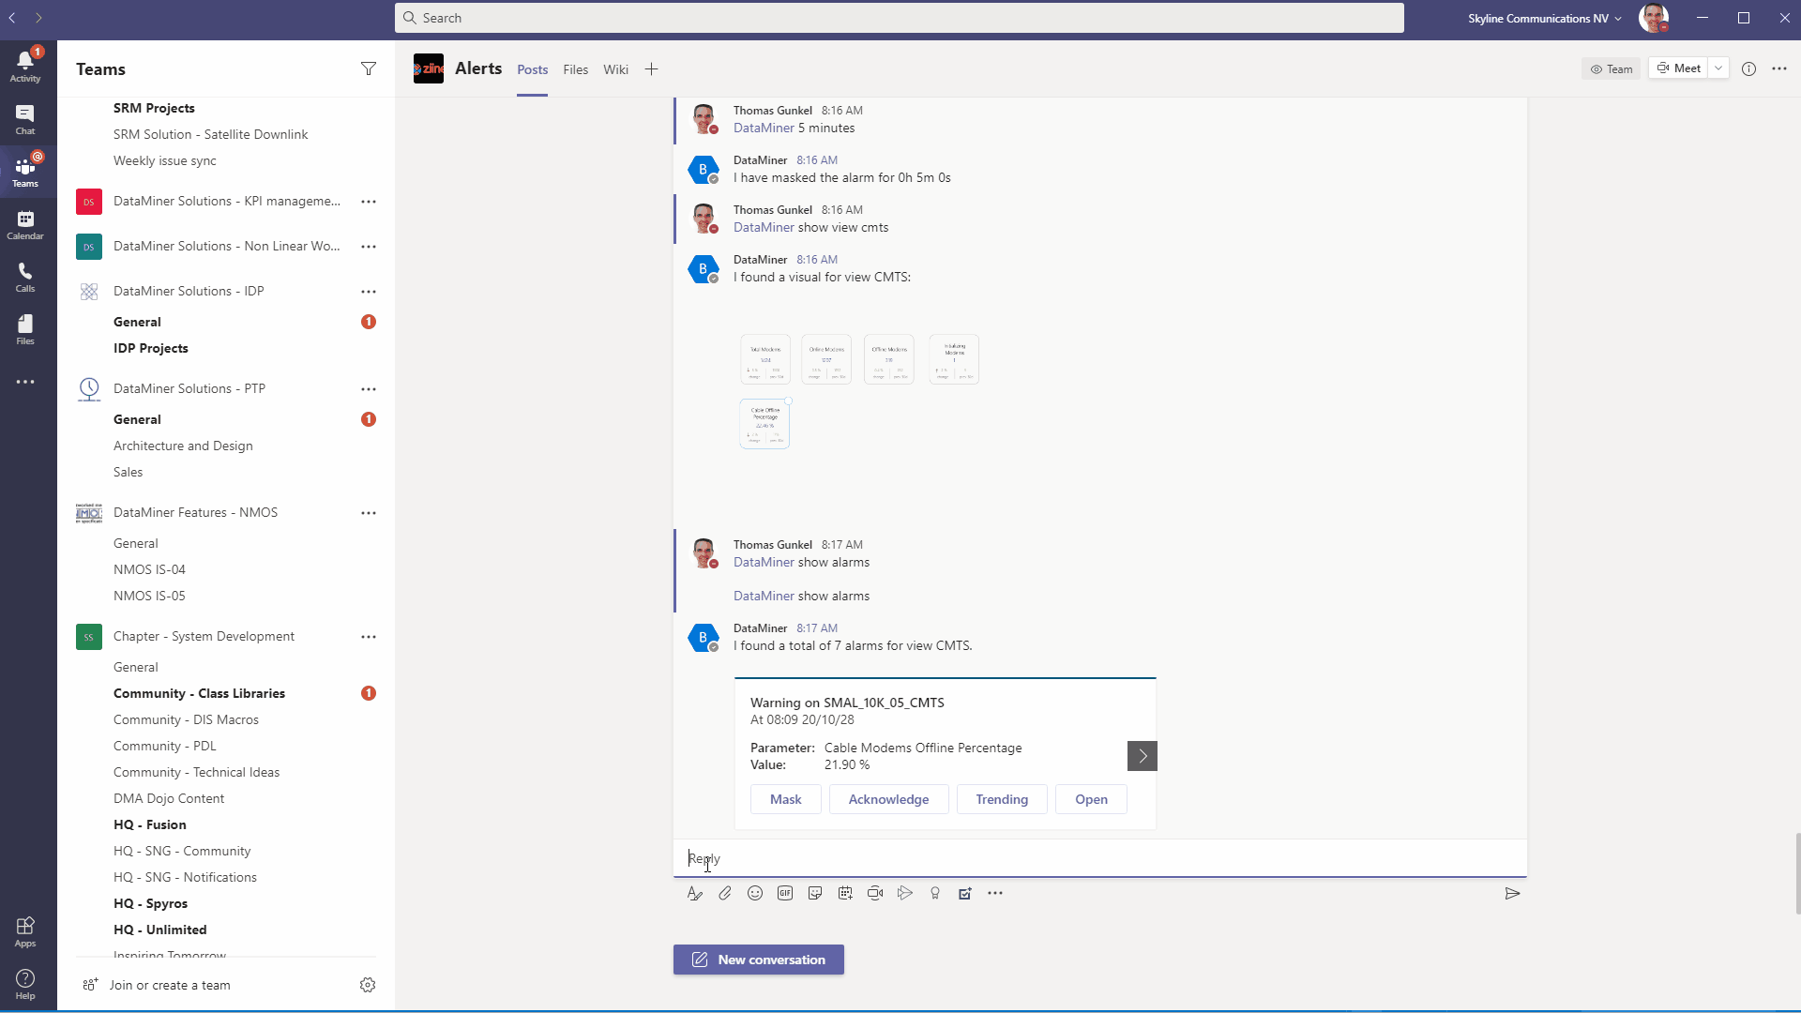1801x1013 pixels.
Task: Show next alarm card
Action: [1143, 756]
